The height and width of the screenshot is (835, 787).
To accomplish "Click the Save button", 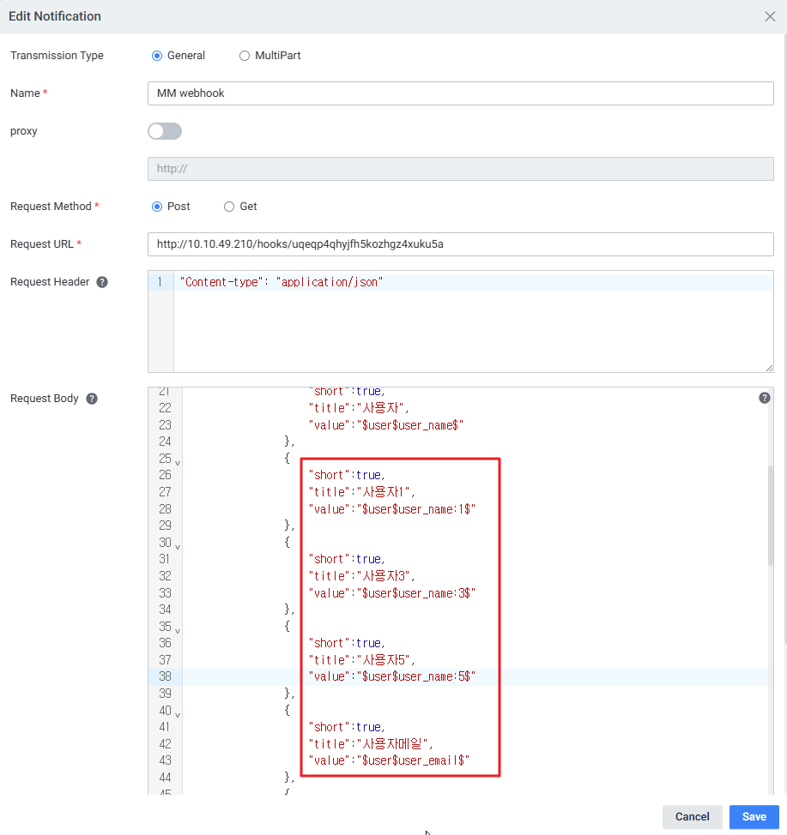I will pyautogui.click(x=754, y=817).
